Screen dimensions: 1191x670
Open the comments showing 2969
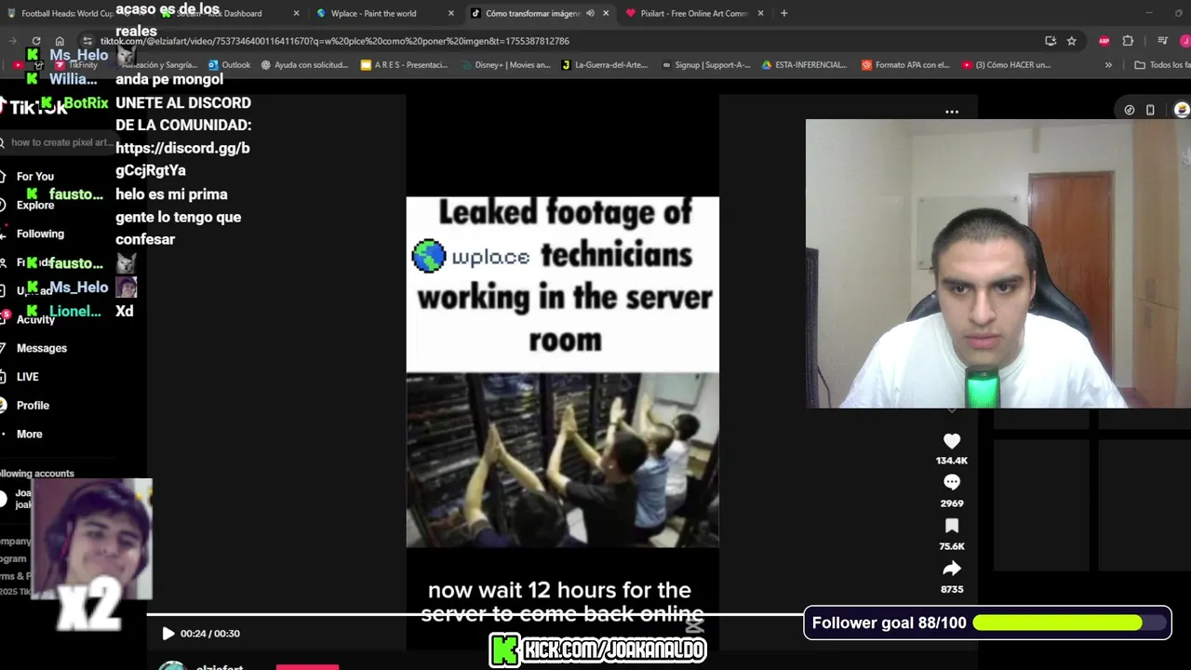(951, 482)
